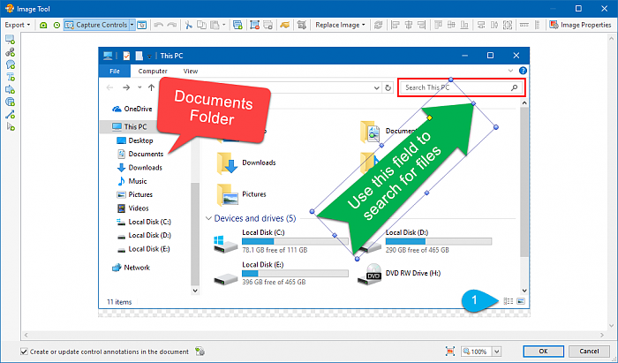618x363 pixels.
Task: Pick the add line tool in sidebar
Action: [x=10, y=114]
